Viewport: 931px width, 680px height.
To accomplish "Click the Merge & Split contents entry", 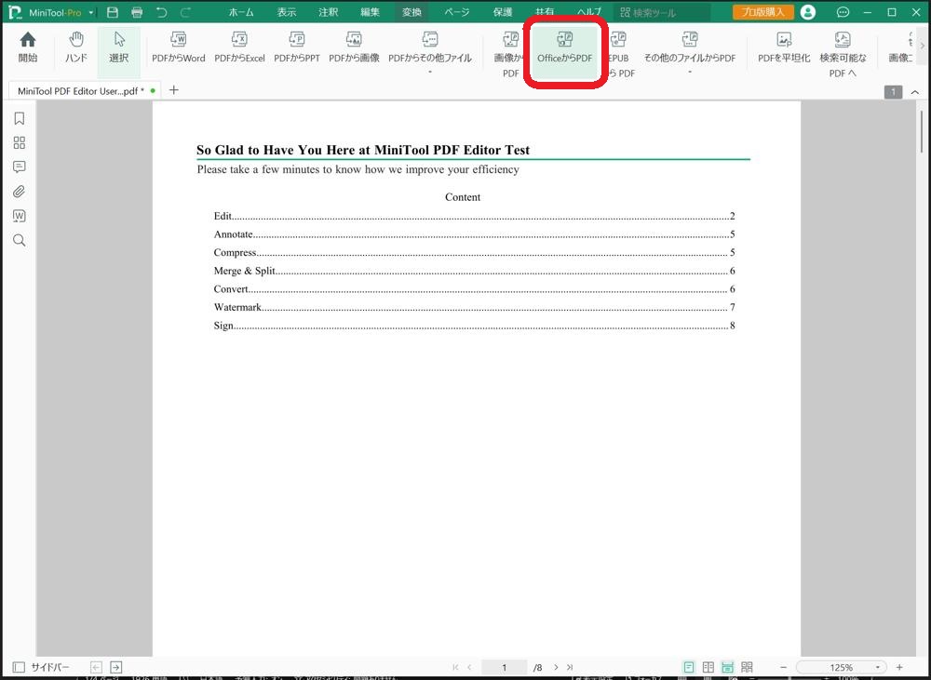I will tap(475, 271).
